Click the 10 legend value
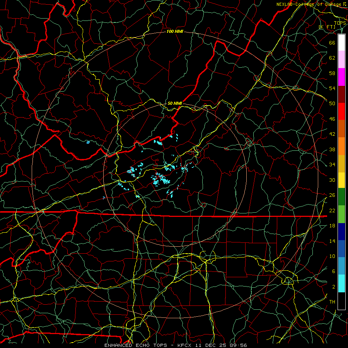 pos(332,256)
